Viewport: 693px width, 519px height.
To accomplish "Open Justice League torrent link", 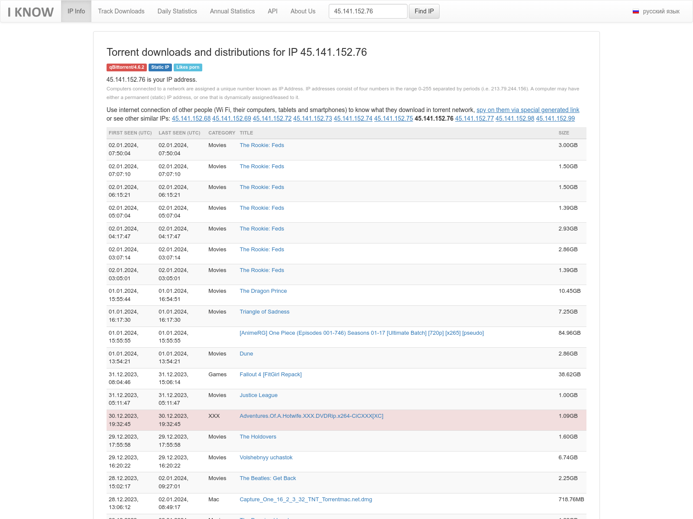I will 259,395.
